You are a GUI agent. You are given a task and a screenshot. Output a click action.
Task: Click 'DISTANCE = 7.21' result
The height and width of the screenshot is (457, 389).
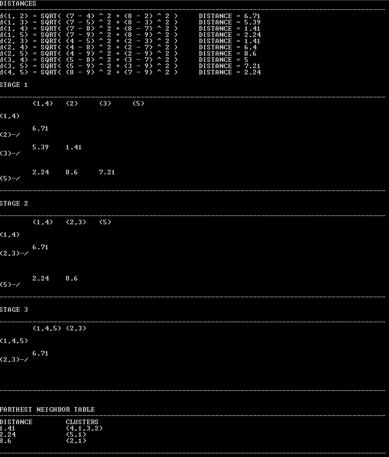click(x=230, y=66)
